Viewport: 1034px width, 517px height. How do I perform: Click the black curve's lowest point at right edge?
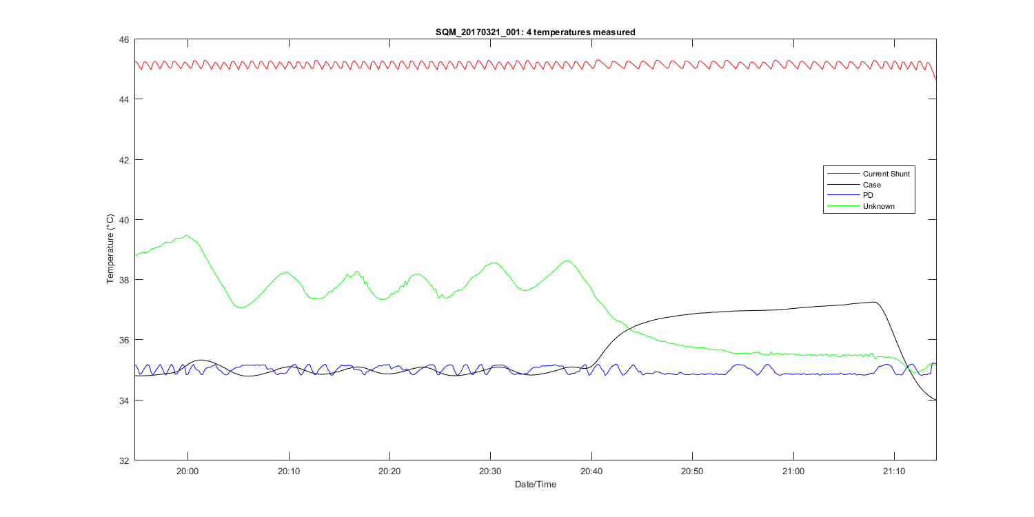[934, 399]
